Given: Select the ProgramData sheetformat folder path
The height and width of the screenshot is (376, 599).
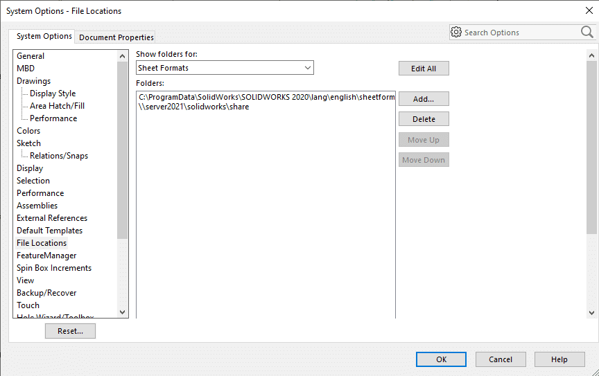Looking at the screenshot, I should [266, 97].
